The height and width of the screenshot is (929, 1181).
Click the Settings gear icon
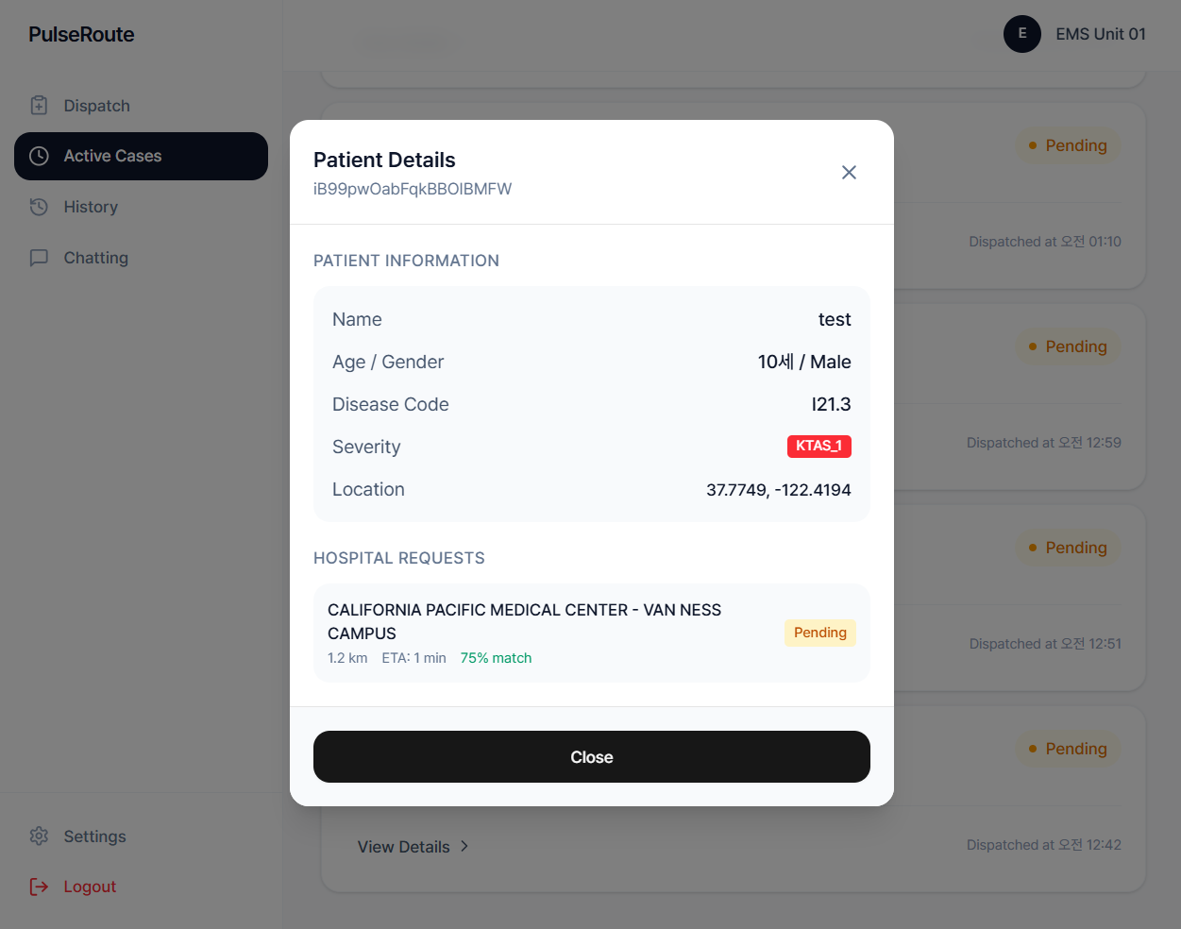pos(39,836)
